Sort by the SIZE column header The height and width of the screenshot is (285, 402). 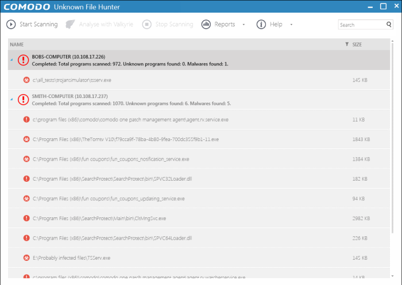coord(357,45)
